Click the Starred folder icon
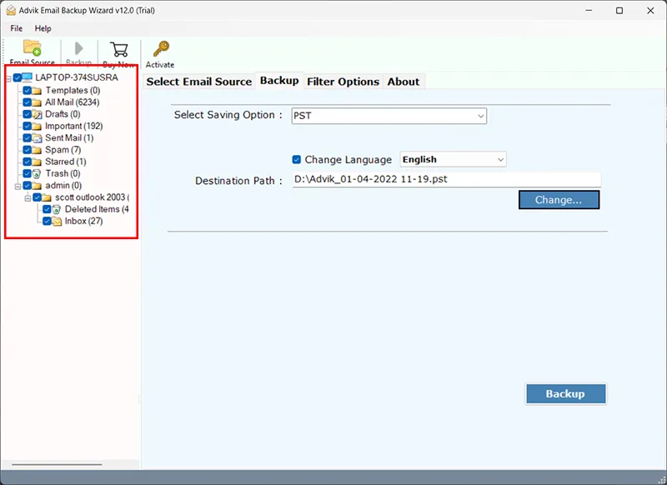Screen dimensions: 667x485 pos(37,162)
